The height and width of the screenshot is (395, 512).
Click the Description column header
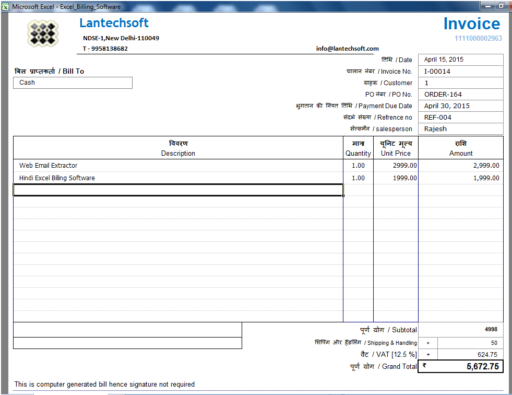(178, 148)
